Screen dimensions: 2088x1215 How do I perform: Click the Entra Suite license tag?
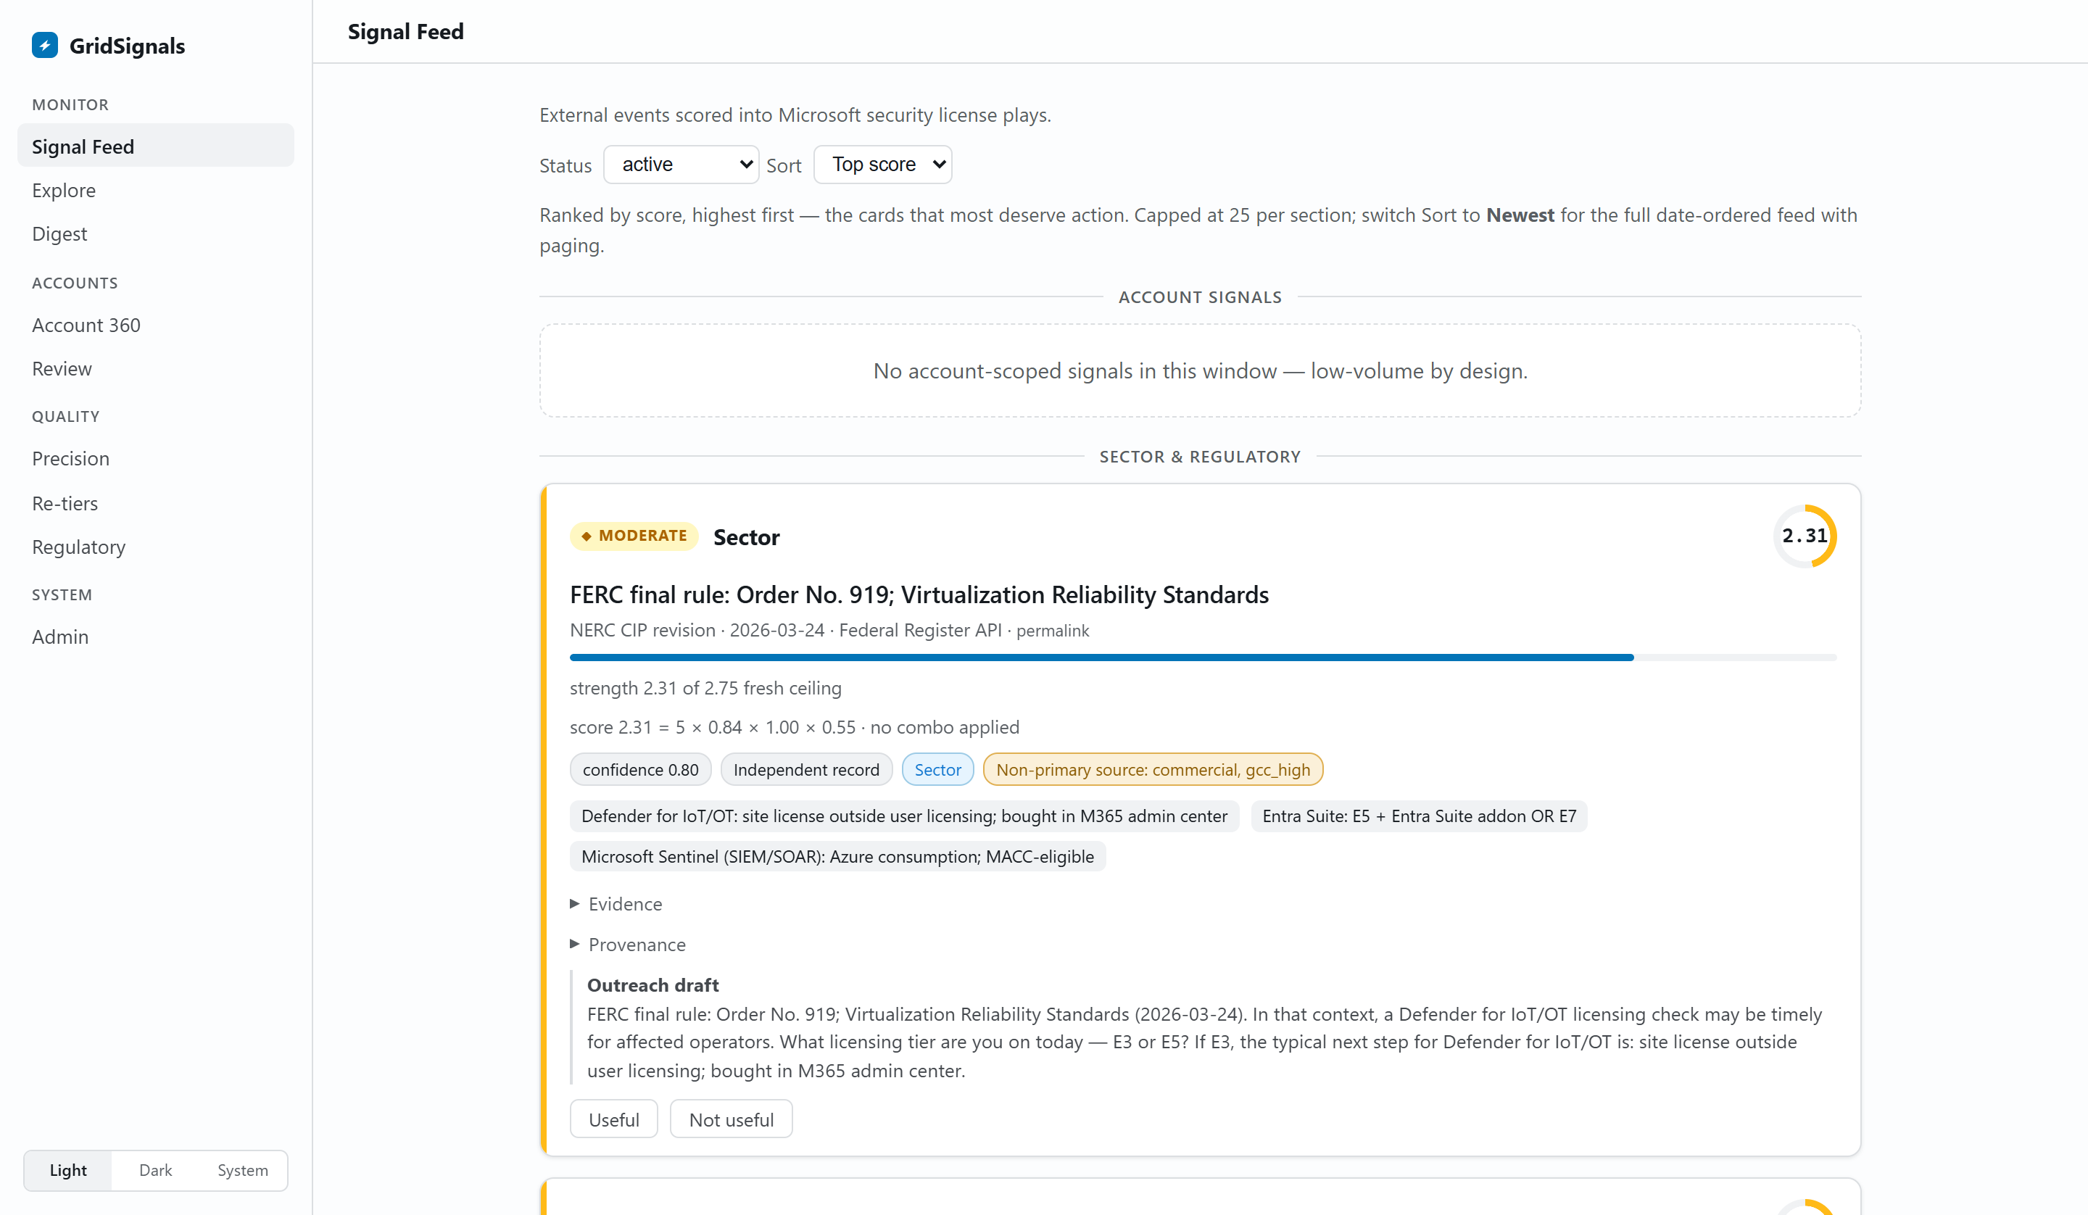point(1420,816)
